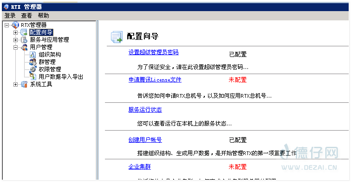Click the 系统工具 gear icon
Screen dimensions: 351x182
point(24,84)
